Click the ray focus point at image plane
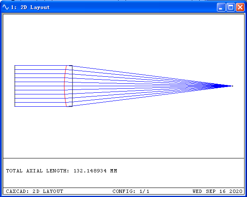 pyautogui.click(x=233, y=86)
